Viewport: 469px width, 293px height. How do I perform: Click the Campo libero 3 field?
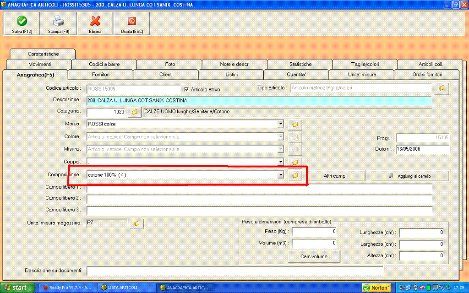click(x=260, y=211)
